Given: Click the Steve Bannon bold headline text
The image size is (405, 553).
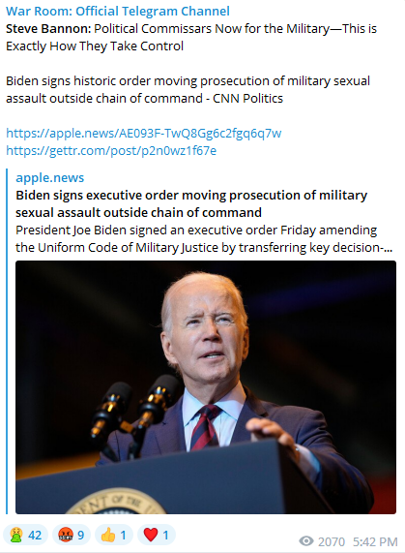Looking at the screenshot, I should [x=191, y=37].
